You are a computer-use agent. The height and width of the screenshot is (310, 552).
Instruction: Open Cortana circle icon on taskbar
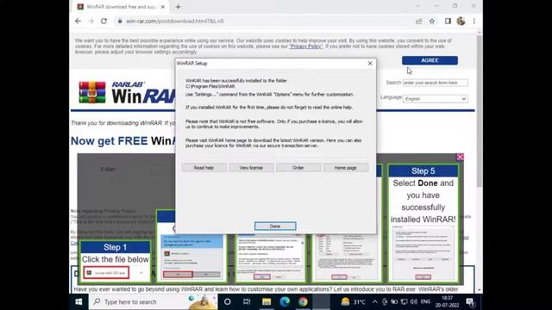click(x=228, y=302)
